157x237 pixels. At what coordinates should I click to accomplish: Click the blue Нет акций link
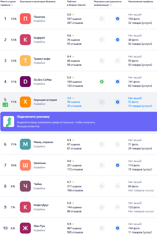[135, 98]
